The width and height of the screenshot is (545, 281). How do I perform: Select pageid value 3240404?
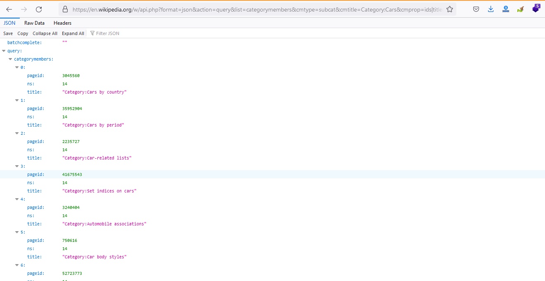click(x=71, y=208)
